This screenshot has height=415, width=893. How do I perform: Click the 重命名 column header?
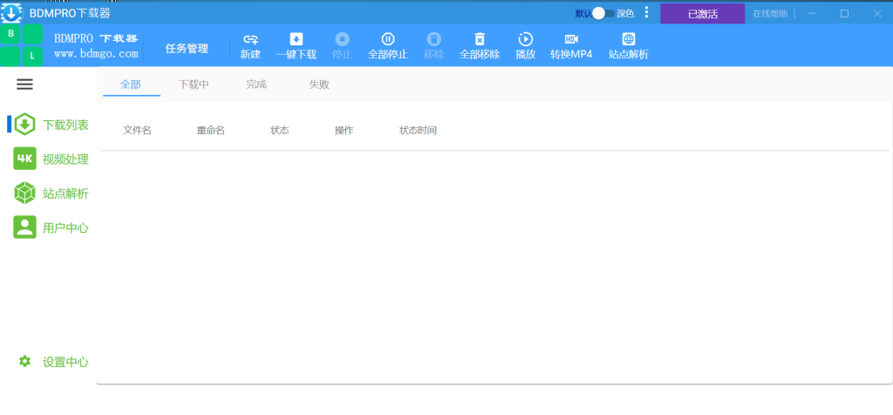pos(211,131)
